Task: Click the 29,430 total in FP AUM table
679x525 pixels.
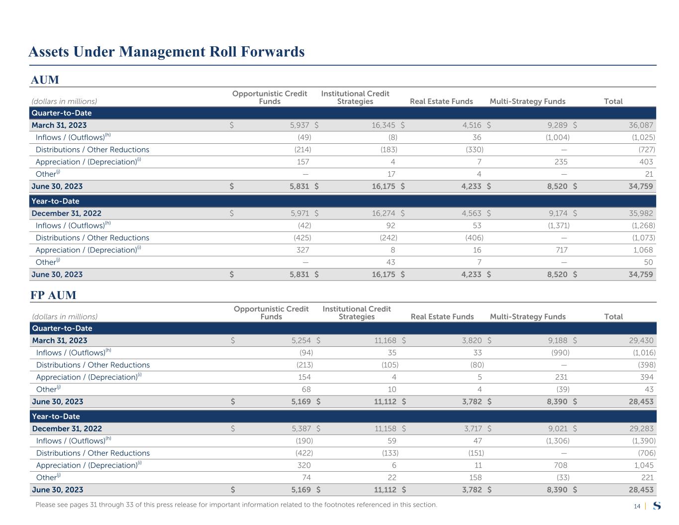Action: [x=641, y=341]
